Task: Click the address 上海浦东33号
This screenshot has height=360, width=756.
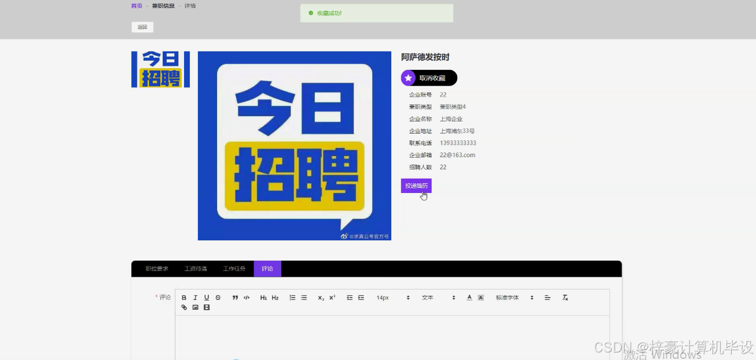Action: click(x=457, y=131)
